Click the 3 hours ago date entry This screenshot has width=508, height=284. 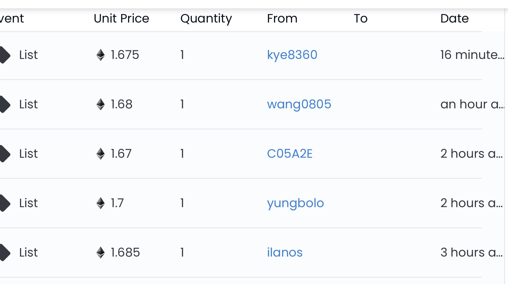pos(472,253)
